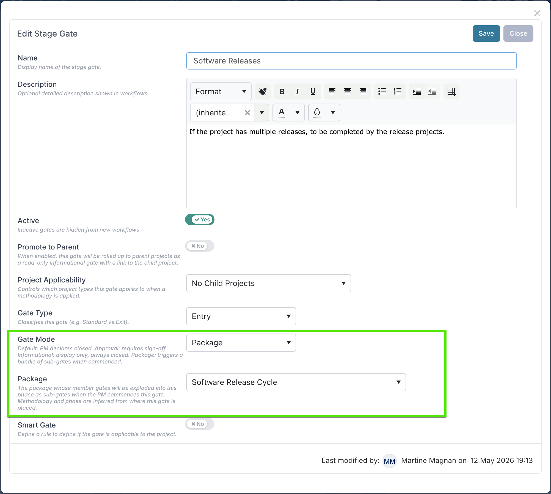Open the Package selection dropdown
This screenshot has width=551, height=494.
(x=296, y=382)
